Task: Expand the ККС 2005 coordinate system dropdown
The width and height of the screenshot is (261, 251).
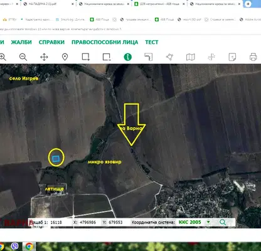Action: (208, 222)
